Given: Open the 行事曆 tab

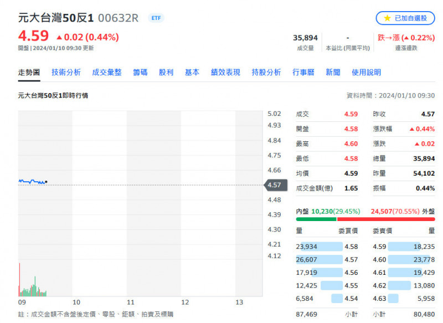Looking at the screenshot, I should tap(303, 73).
